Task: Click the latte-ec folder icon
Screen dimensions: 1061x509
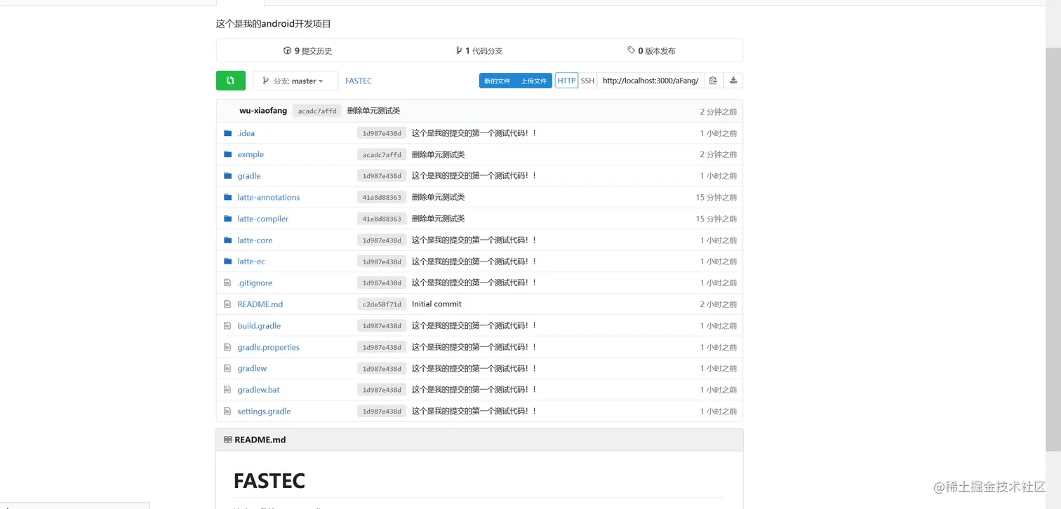Action: coord(227,262)
